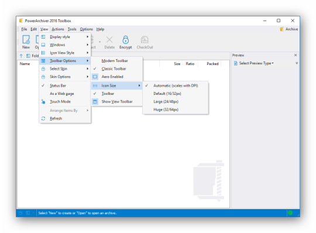316x233 pixels.
Task: Sort by the Name column header
Action: tap(25, 64)
